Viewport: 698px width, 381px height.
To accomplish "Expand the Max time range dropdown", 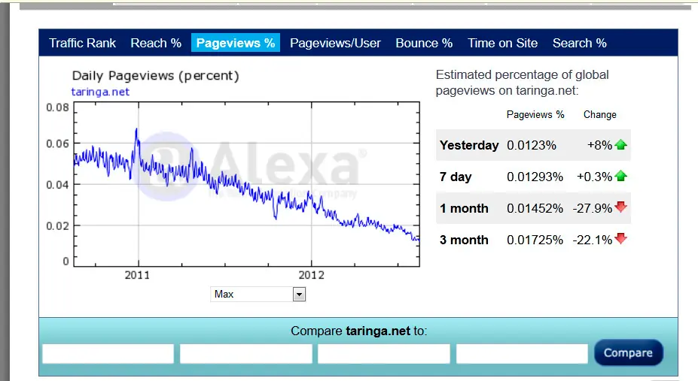I will pyautogui.click(x=258, y=294).
